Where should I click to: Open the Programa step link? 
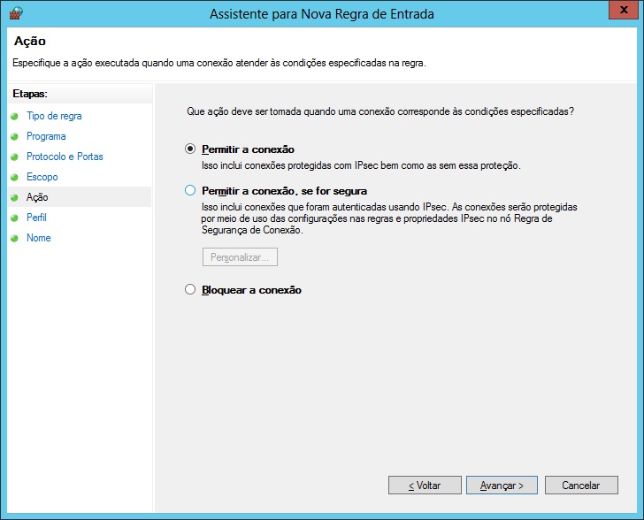click(x=46, y=136)
